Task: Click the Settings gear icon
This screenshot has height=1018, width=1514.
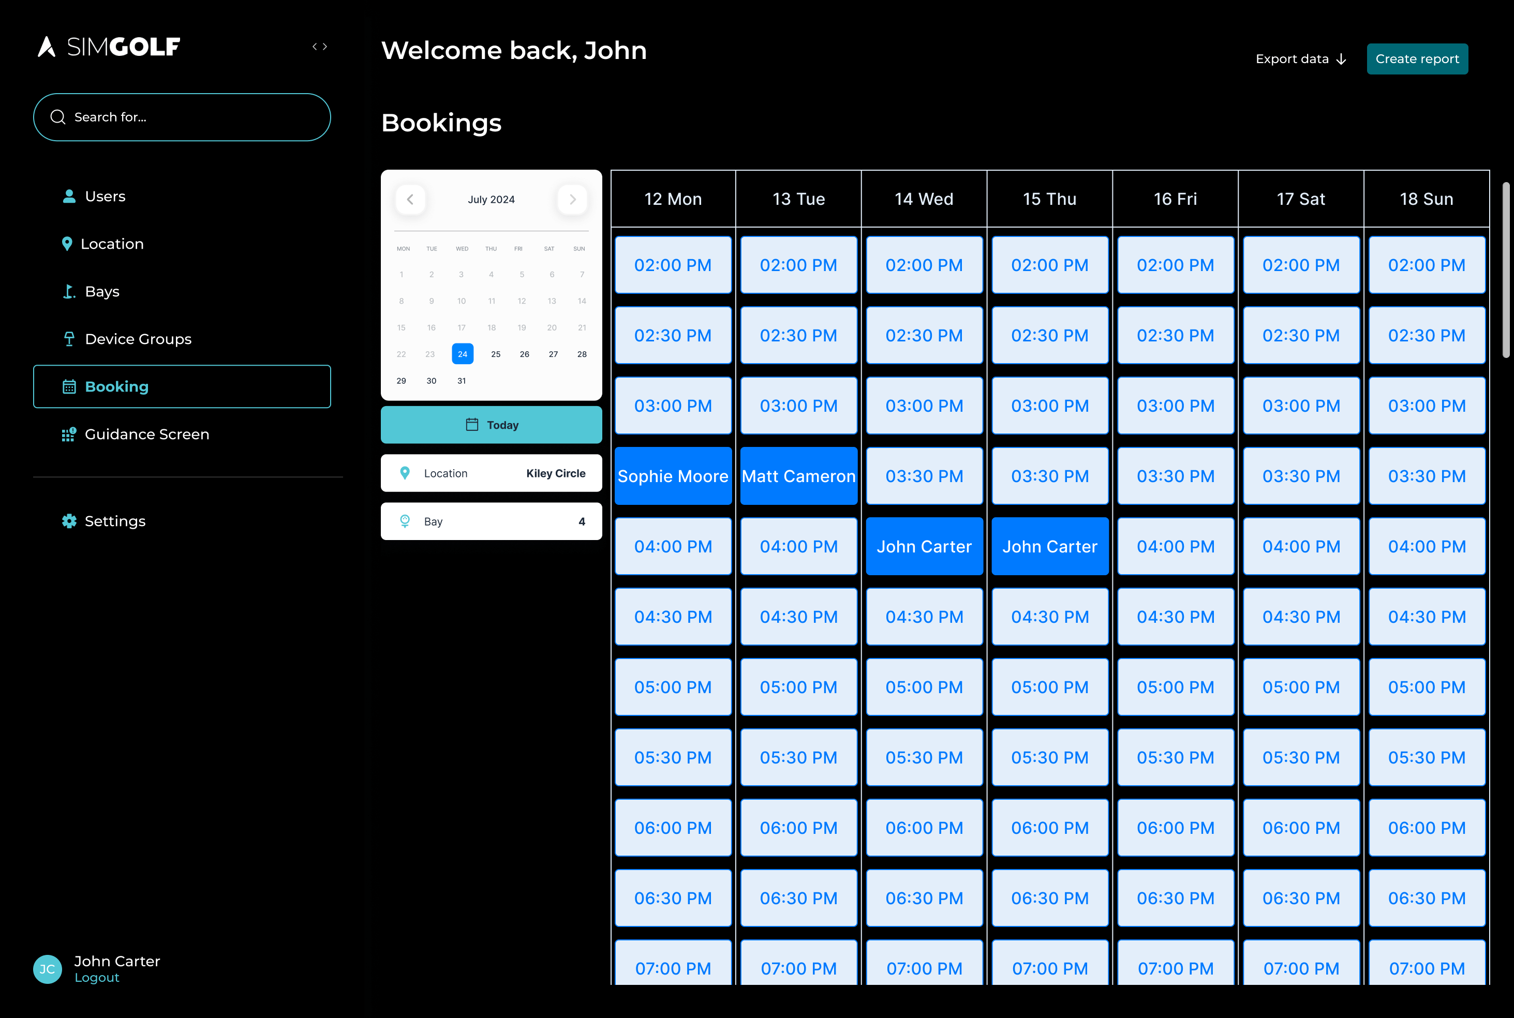Action: pyautogui.click(x=69, y=521)
